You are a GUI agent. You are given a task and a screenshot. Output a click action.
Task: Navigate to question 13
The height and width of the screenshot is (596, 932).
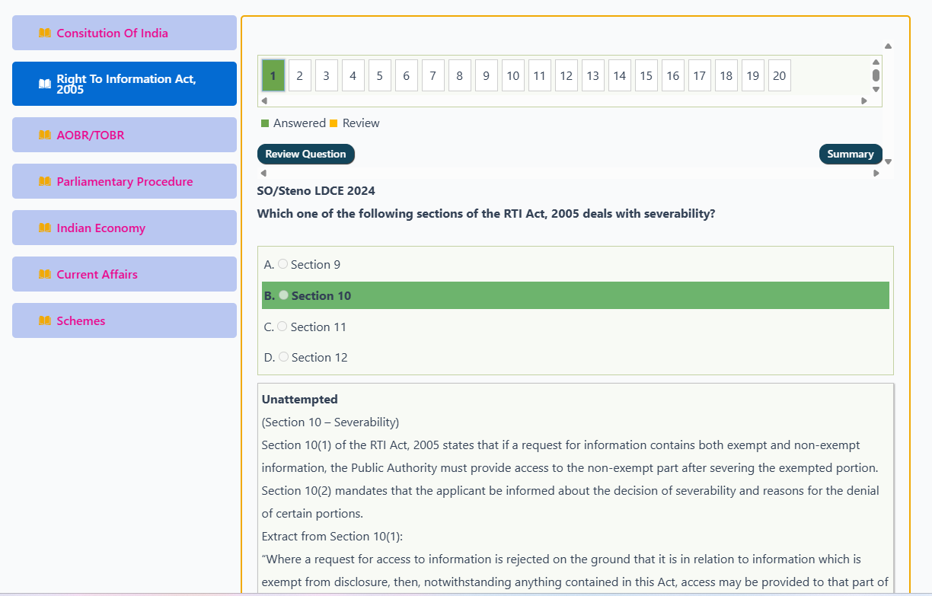point(593,75)
